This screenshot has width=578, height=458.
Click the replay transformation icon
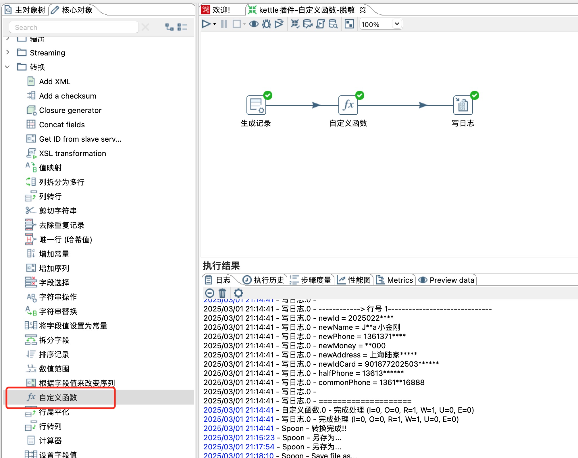click(279, 24)
